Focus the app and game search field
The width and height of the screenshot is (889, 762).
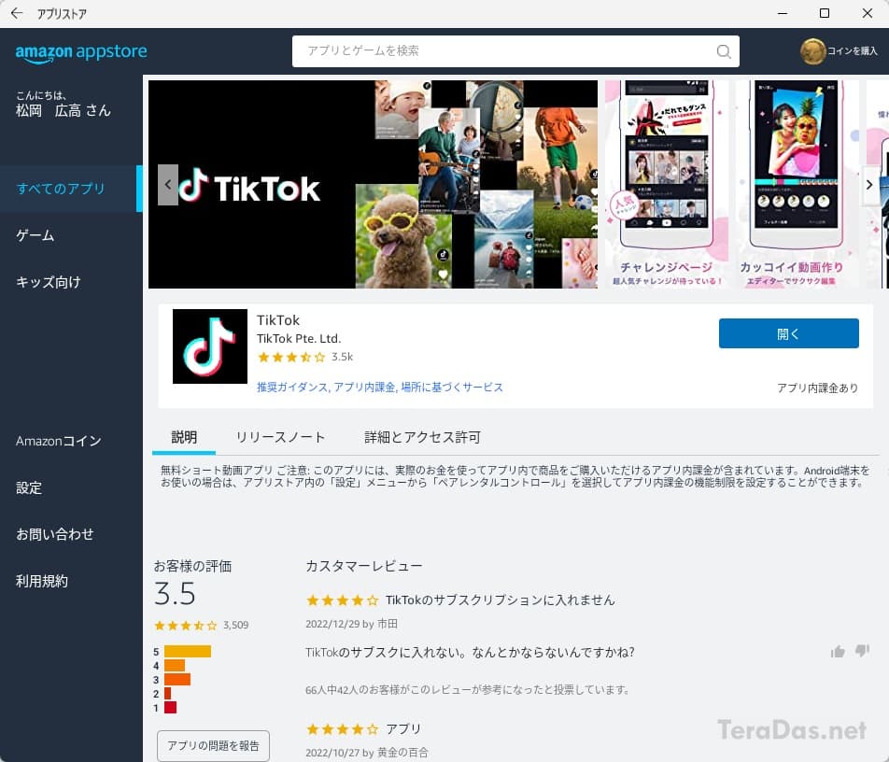[x=515, y=51]
